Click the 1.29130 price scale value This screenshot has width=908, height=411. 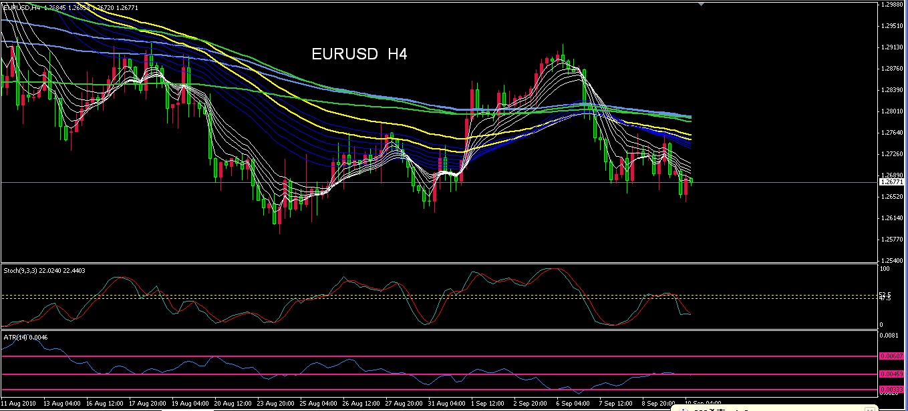click(891, 47)
